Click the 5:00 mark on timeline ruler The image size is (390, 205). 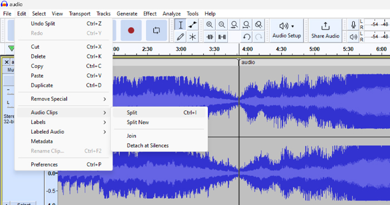point(314,49)
